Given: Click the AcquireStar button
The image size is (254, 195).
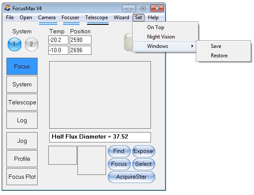Looking at the screenshot, I should point(131,177).
